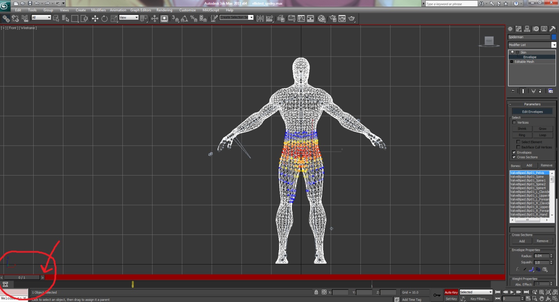Click the Select and Link icon
The width and height of the screenshot is (559, 302).
click(x=6, y=18)
